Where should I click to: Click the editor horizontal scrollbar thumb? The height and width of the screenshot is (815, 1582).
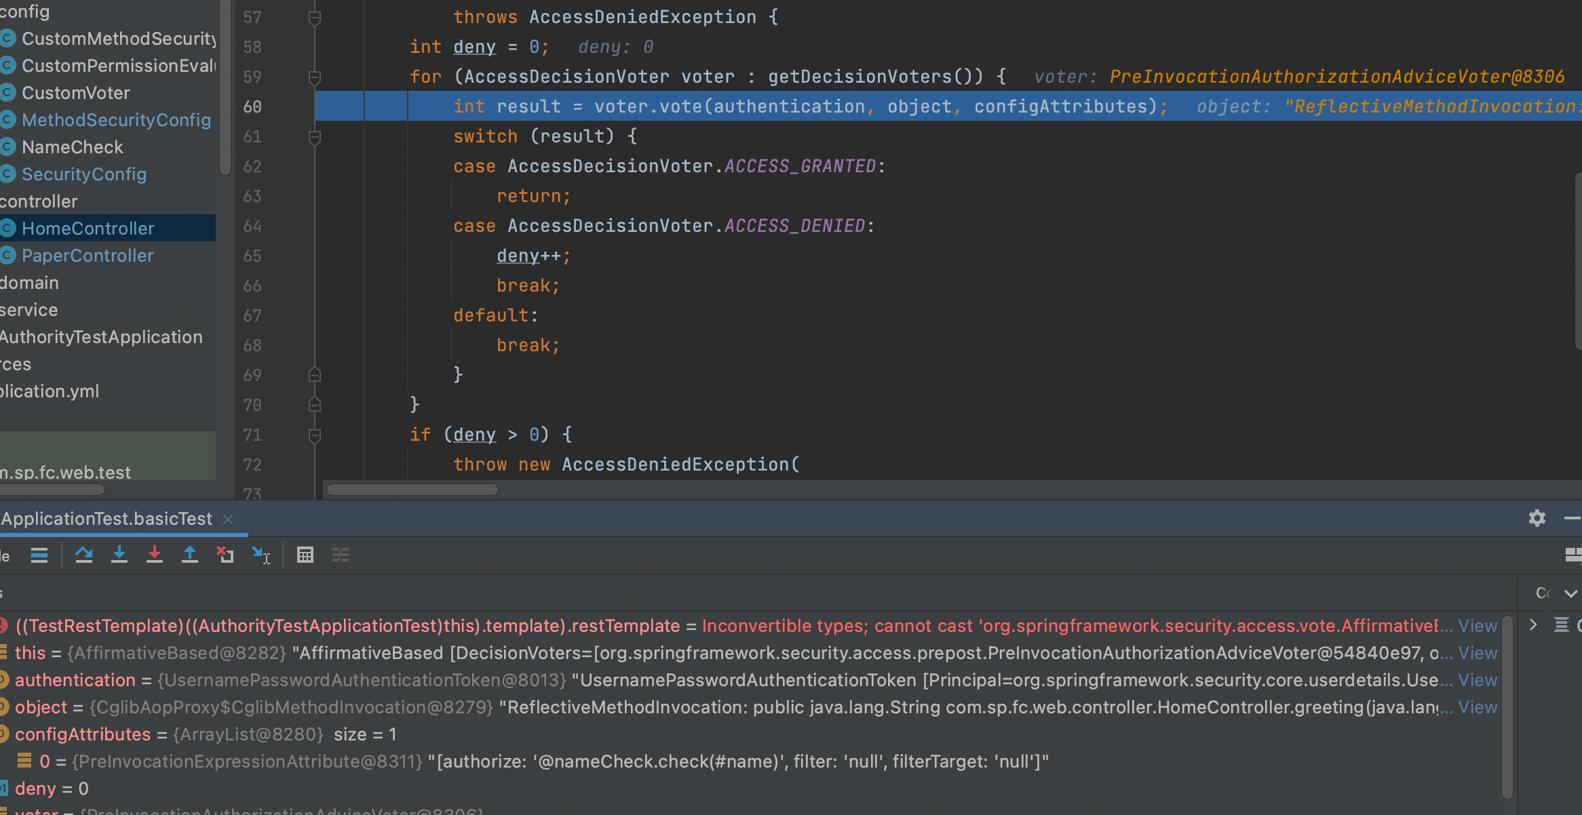pos(412,490)
